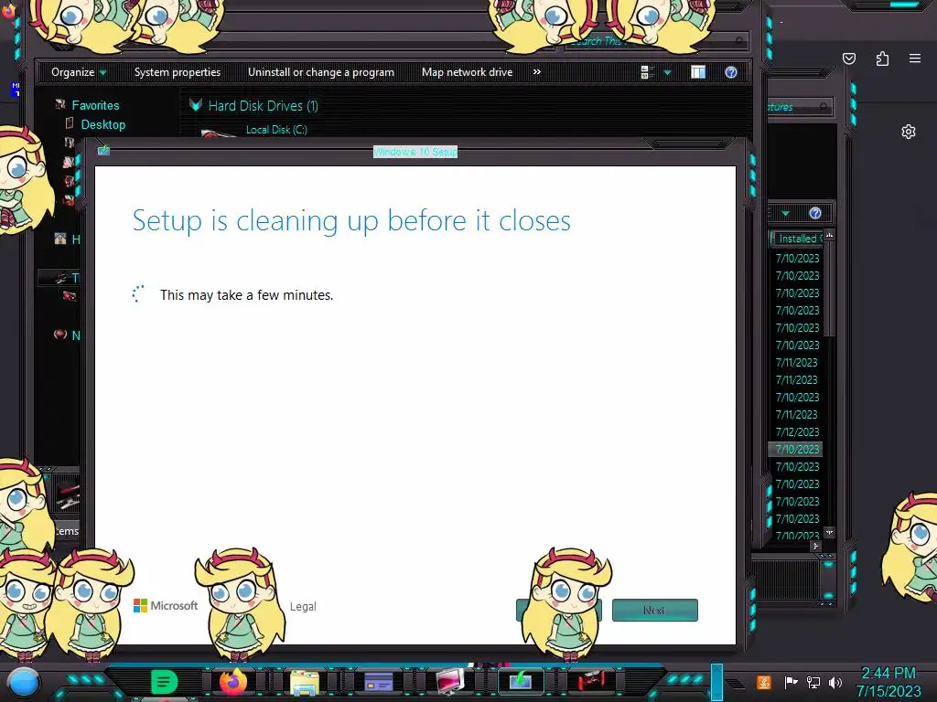
Task: Open the Start orb
Action: point(24,683)
